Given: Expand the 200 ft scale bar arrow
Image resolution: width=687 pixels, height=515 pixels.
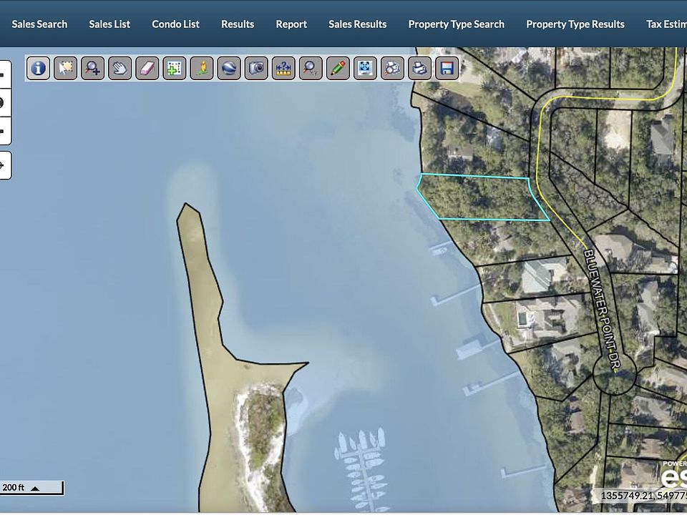Looking at the screenshot, I should point(35,488).
